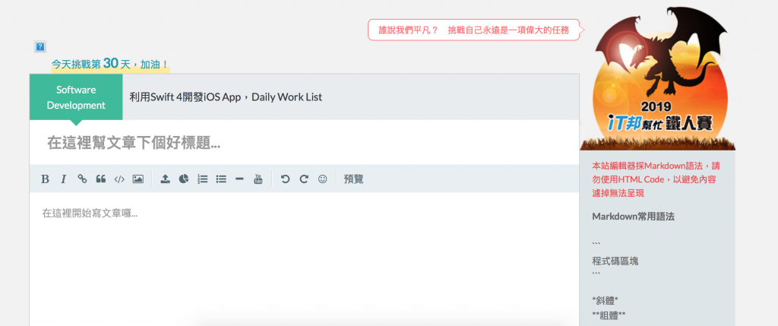
Task: Click the article title field 在這裡幫文章下個好標題
Action: pyautogui.click(x=304, y=144)
